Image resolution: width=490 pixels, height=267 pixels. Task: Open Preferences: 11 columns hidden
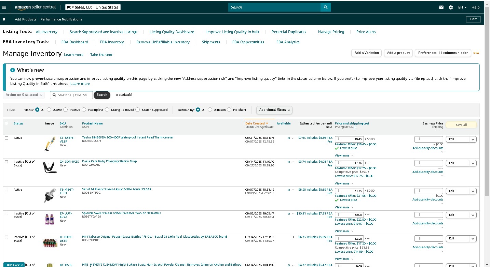click(x=443, y=53)
